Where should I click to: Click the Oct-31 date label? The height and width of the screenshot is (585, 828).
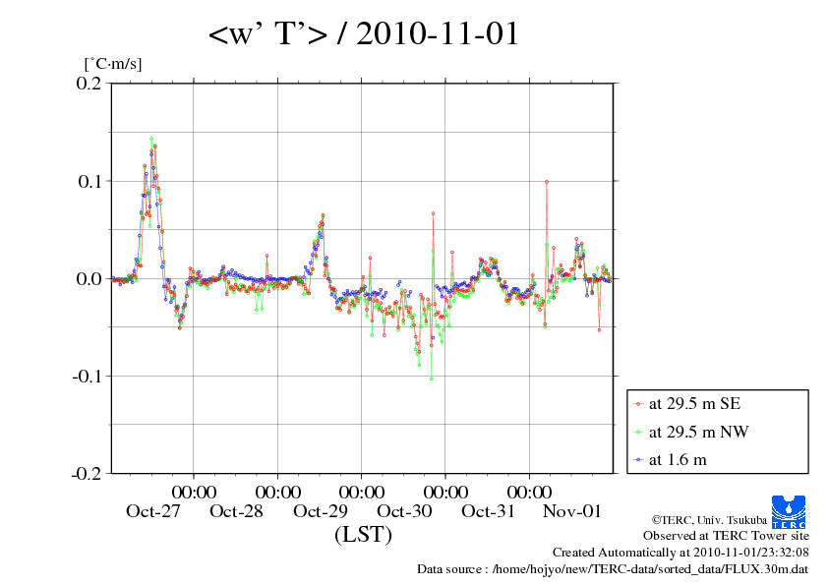click(488, 511)
